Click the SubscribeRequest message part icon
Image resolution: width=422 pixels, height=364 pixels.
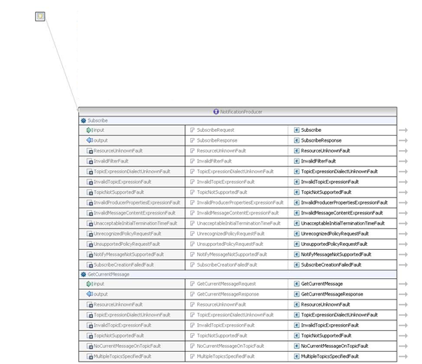192,130
